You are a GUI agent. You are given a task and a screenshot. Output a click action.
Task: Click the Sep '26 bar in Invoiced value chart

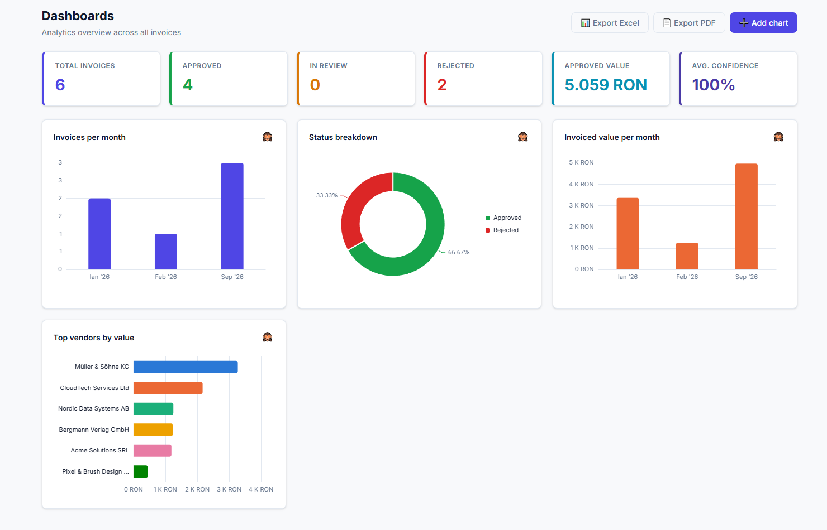coord(747,216)
